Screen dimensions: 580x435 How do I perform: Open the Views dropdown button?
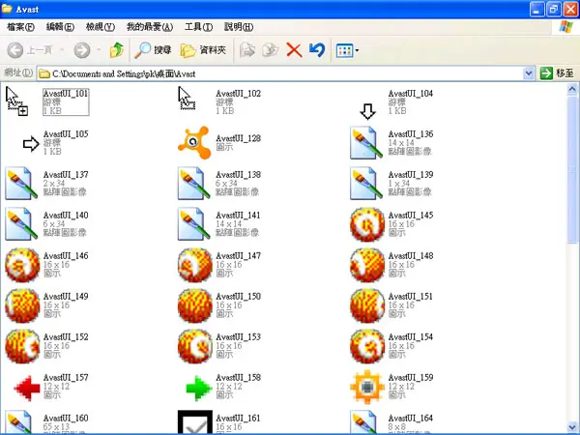[x=347, y=50]
